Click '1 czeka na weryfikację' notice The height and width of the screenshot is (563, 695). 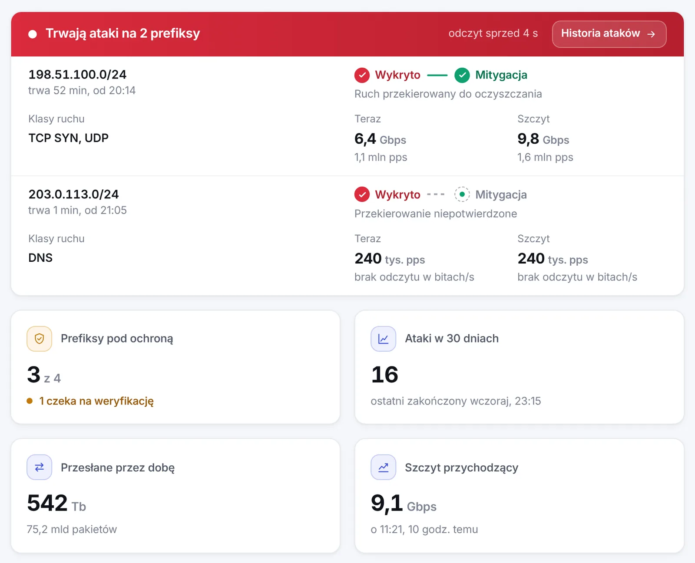click(x=96, y=401)
